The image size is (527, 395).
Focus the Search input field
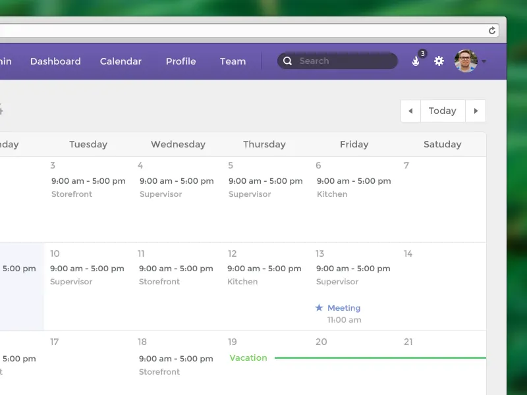[343, 61]
